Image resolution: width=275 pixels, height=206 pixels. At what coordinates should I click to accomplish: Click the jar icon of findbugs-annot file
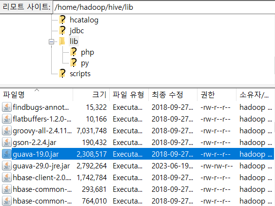tap(7, 107)
